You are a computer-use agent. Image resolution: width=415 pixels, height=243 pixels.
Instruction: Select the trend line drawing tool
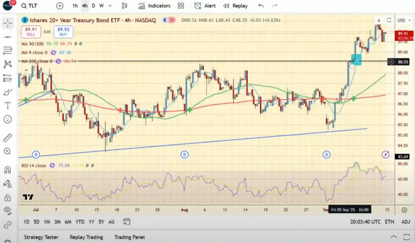click(8, 37)
